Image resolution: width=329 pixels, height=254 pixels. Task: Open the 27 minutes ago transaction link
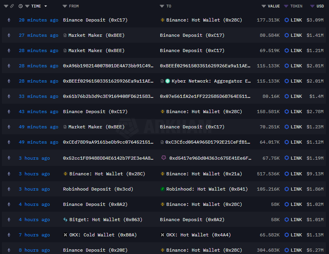tap(39, 35)
